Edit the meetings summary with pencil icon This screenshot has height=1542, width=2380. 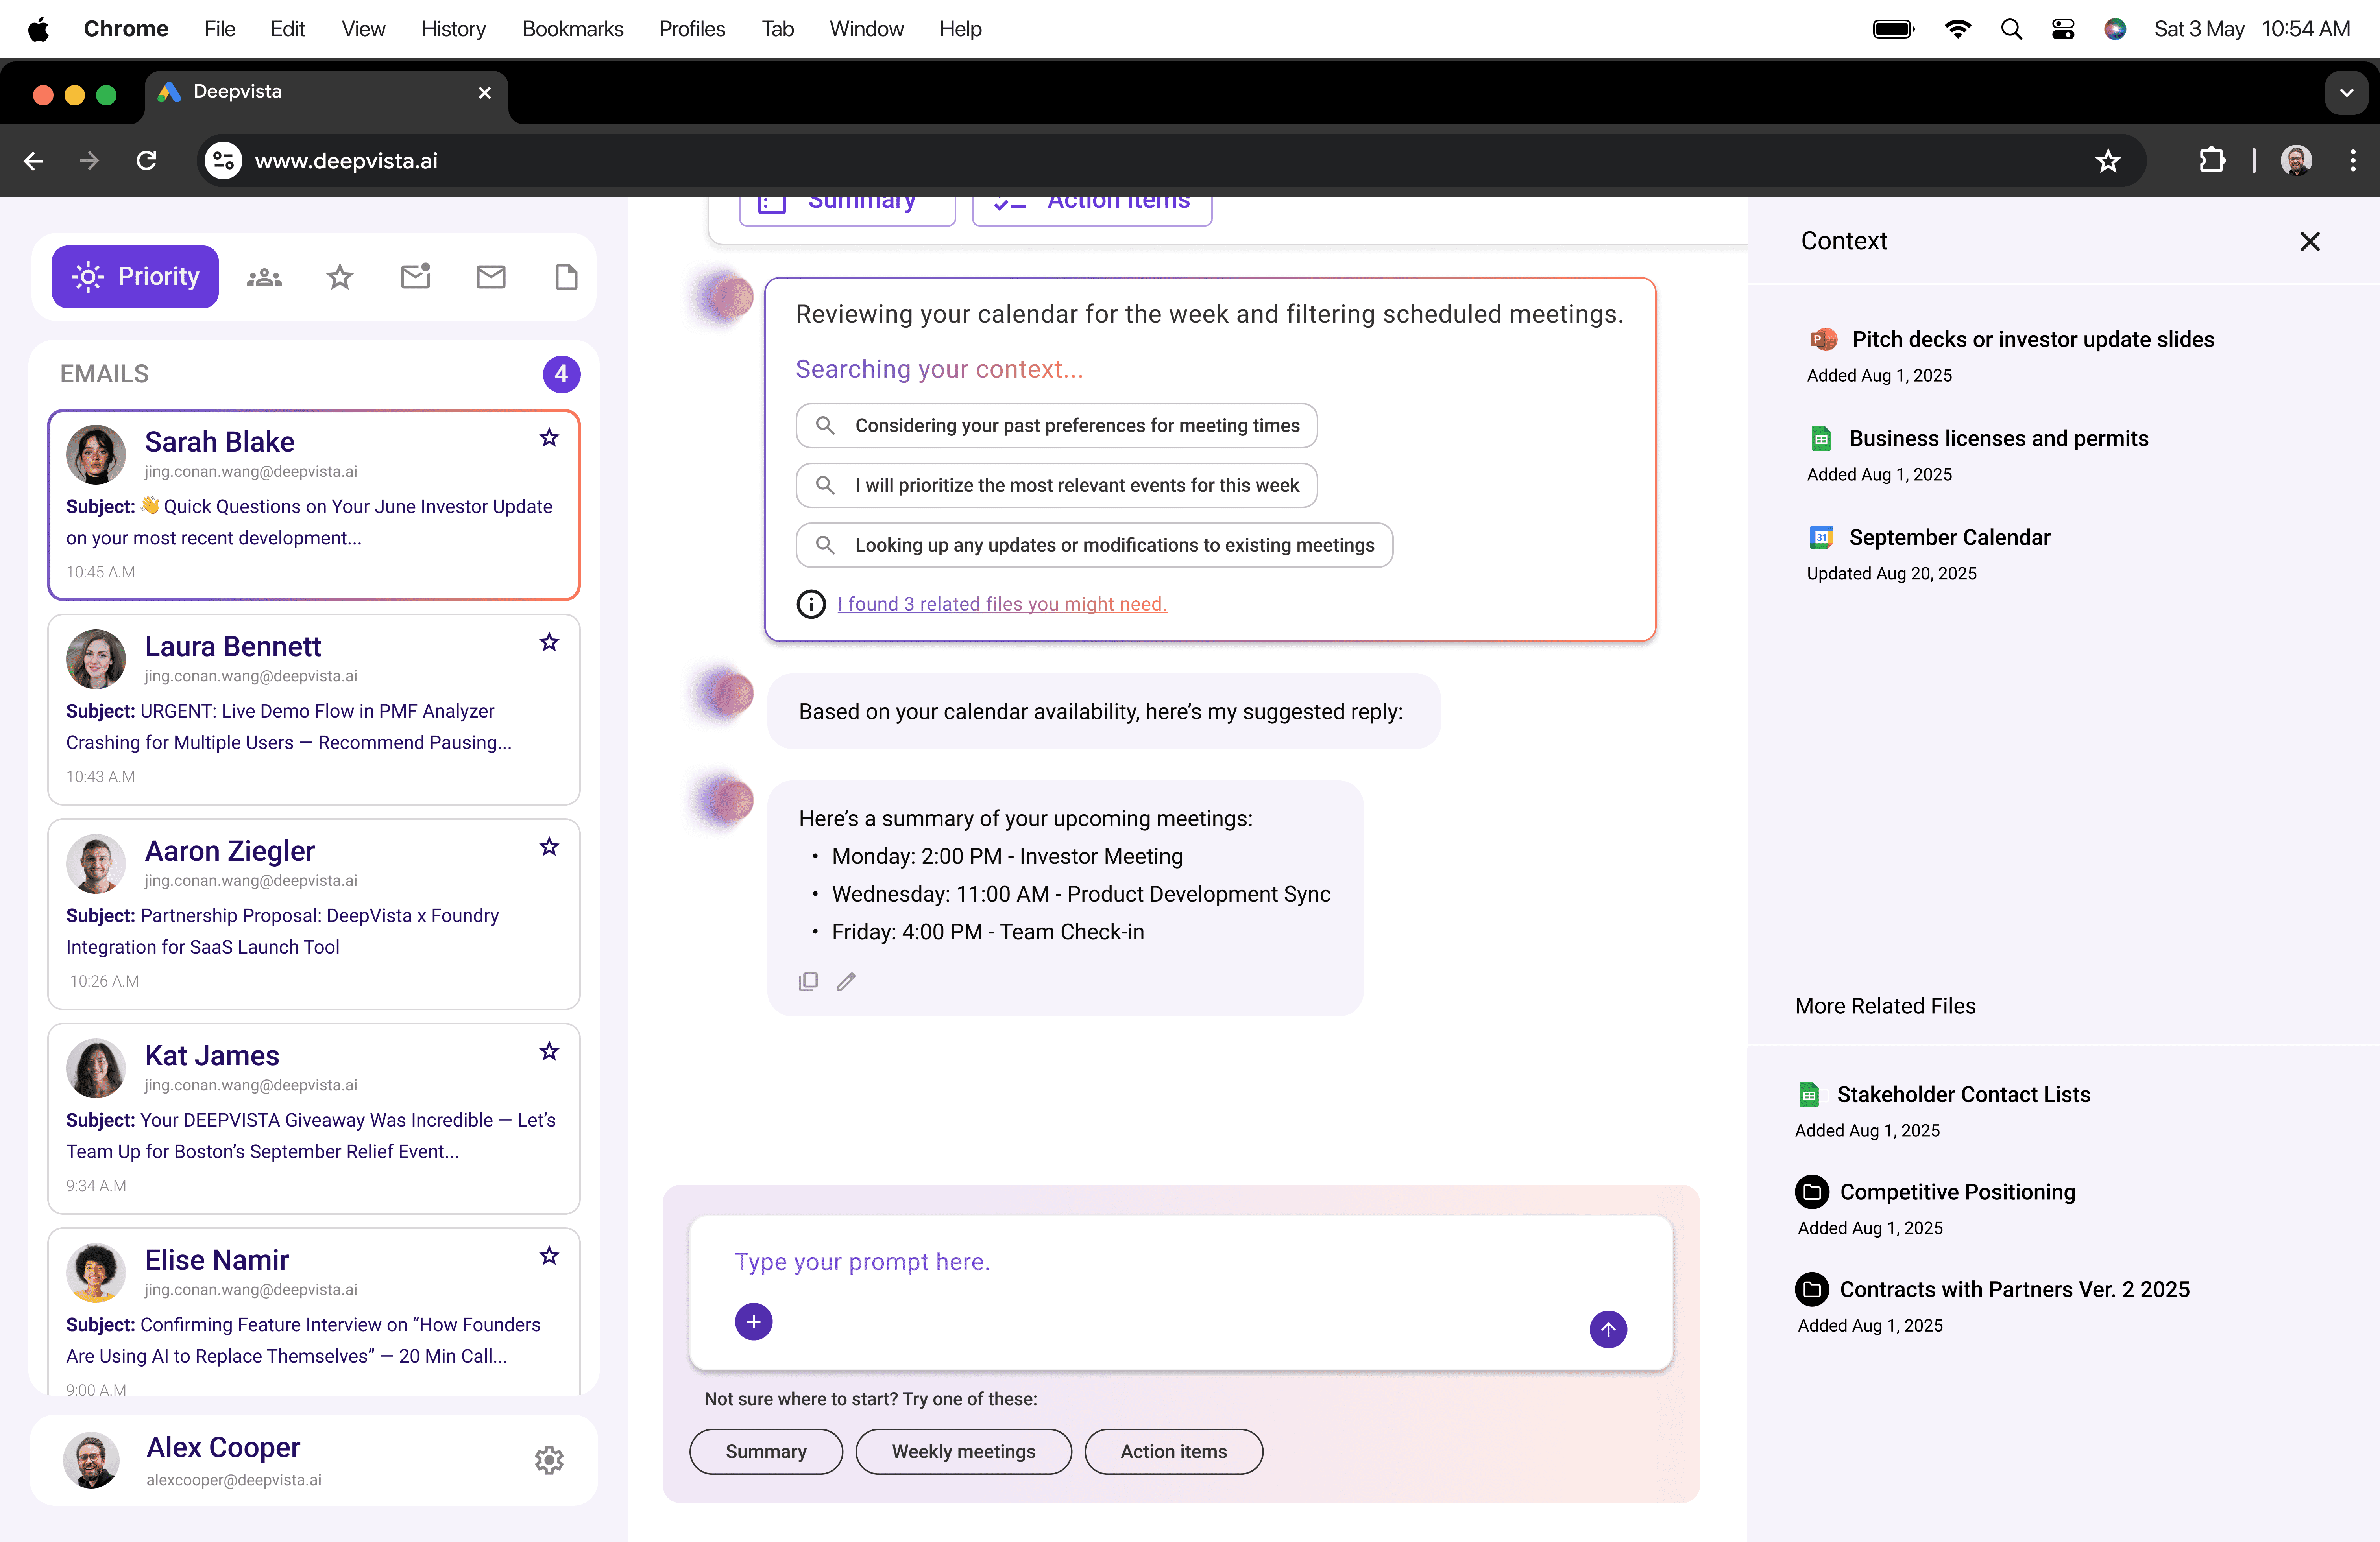pos(846,981)
